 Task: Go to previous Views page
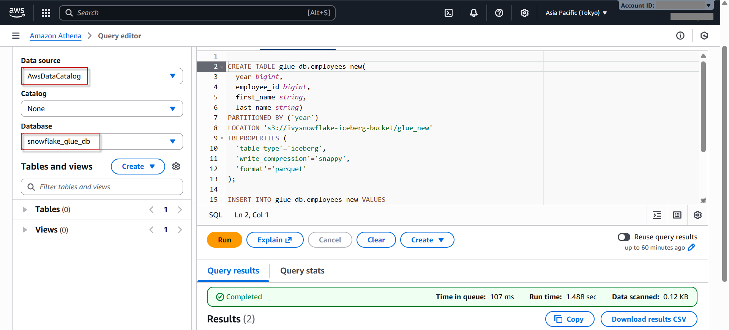point(151,230)
